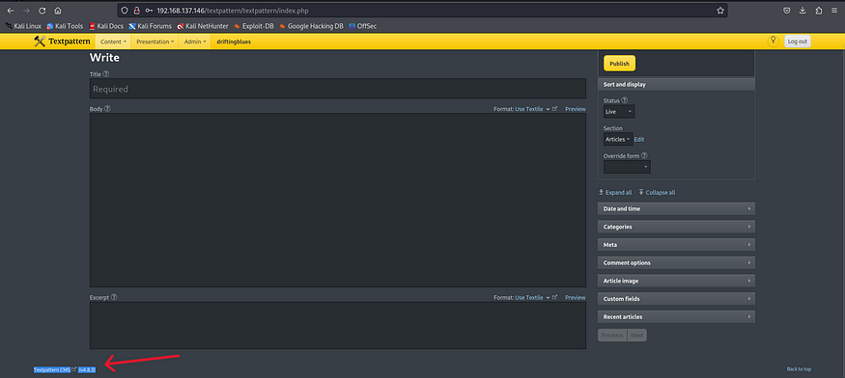Screen dimensions: 845x378
Task: Click into the Excerpt text area
Action: [x=337, y=325]
